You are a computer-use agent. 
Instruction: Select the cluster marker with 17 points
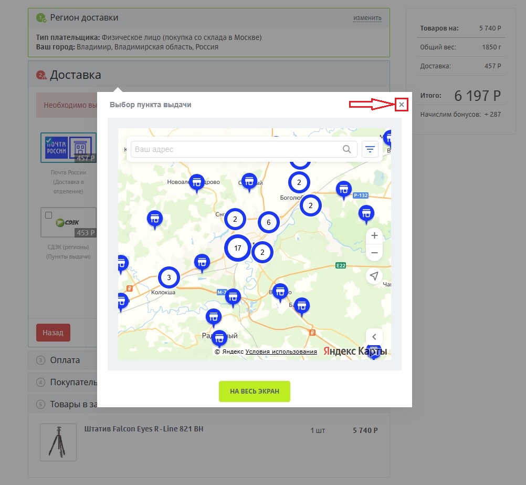click(237, 248)
